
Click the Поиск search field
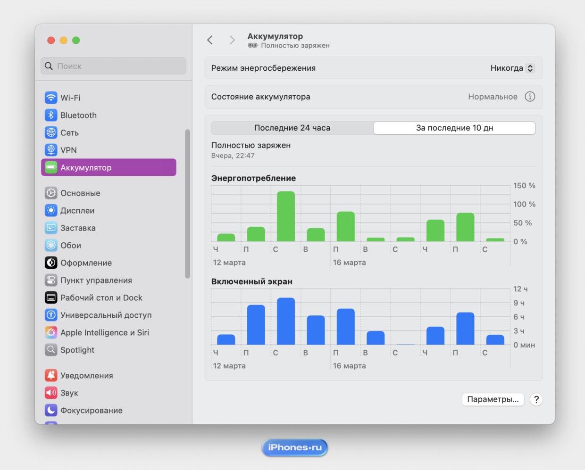click(113, 66)
